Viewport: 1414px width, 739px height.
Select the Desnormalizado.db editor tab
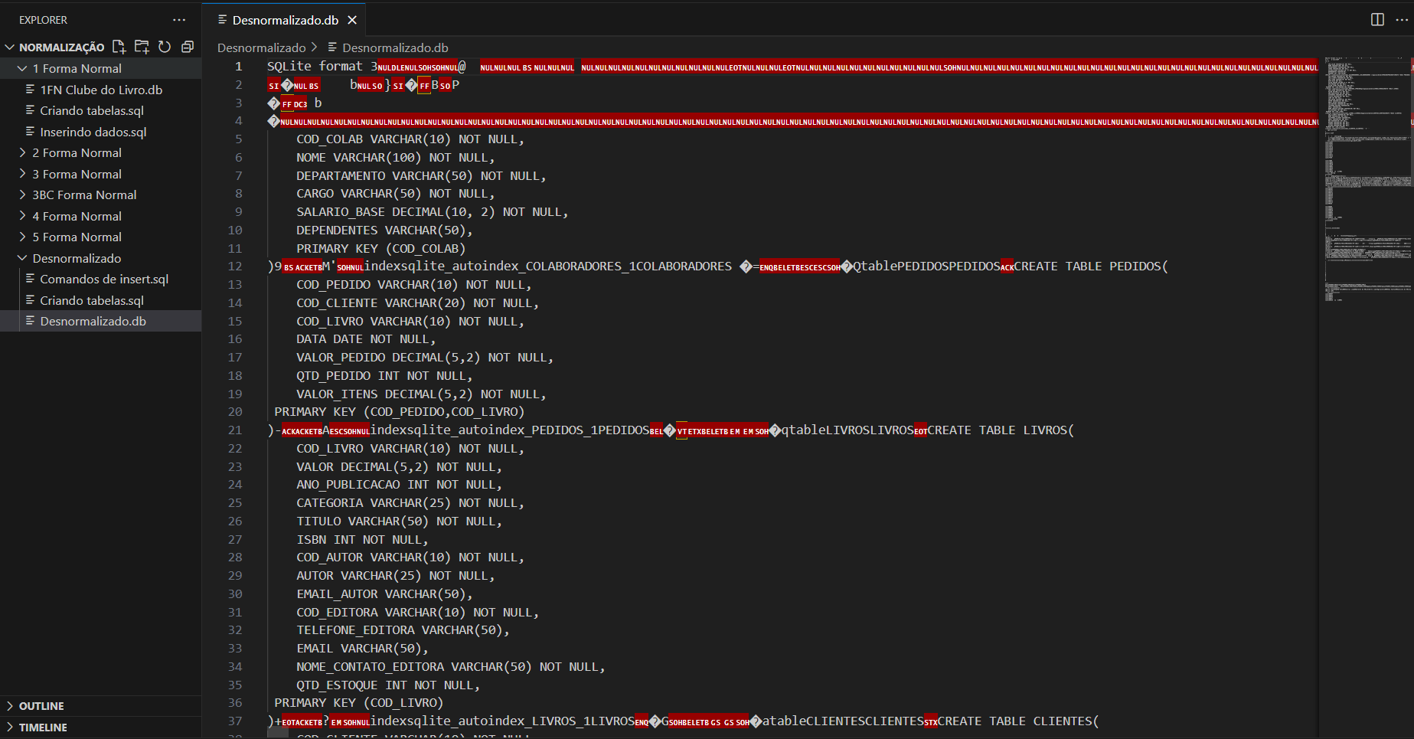[284, 20]
